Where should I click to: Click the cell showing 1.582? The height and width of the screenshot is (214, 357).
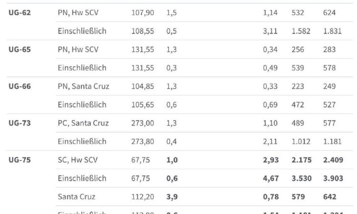click(x=301, y=31)
